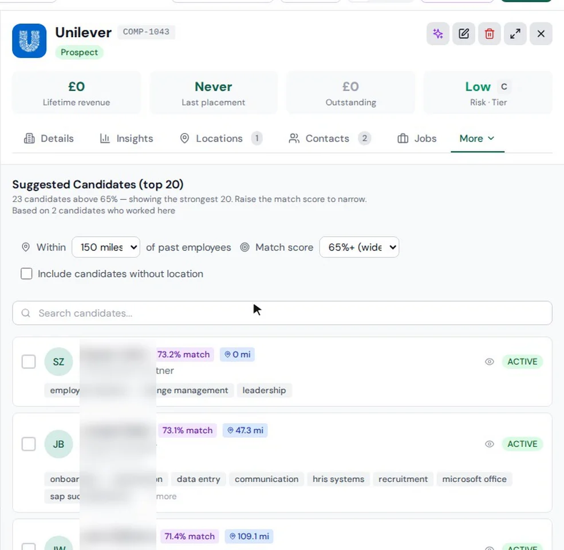Switch to the Insights tab
The image size is (564, 550).
pos(126,139)
